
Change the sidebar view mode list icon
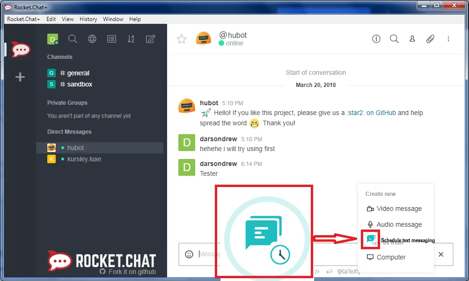point(111,39)
